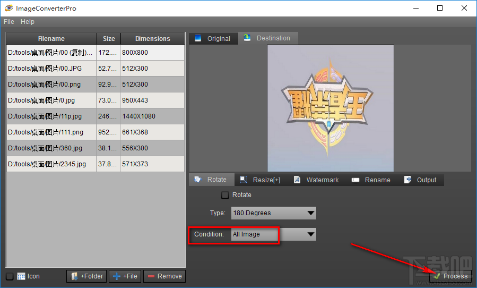
Task: Toggle the Icon view checkbox
Action: point(10,276)
